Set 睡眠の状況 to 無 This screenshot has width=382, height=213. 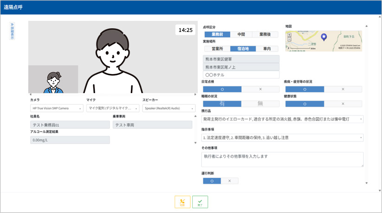(x=260, y=104)
